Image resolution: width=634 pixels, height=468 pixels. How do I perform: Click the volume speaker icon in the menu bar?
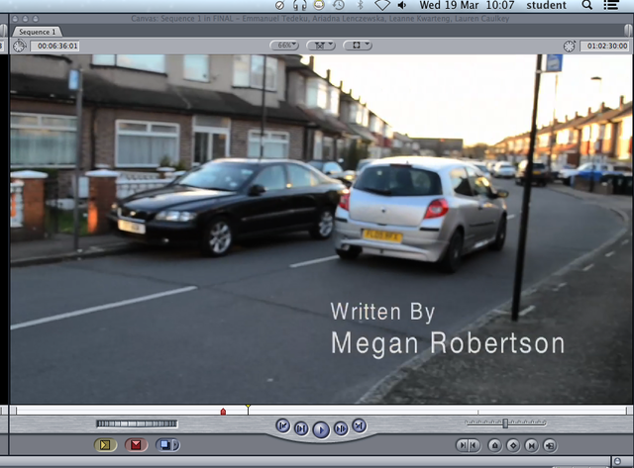coord(402,5)
